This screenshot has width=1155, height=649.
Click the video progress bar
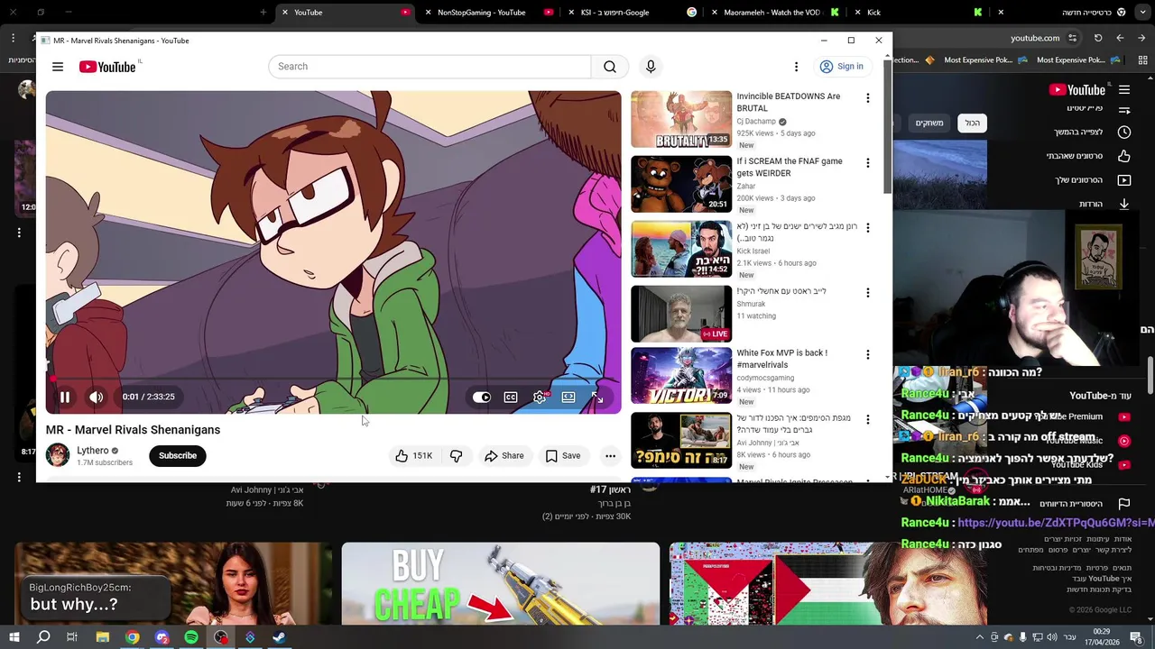click(334, 379)
